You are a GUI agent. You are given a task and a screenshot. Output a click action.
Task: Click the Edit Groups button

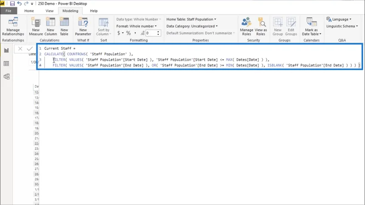tap(291, 26)
